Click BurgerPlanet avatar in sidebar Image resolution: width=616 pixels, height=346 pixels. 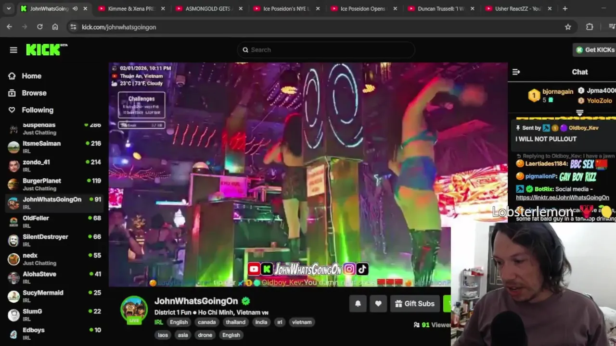click(x=14, y=185)
